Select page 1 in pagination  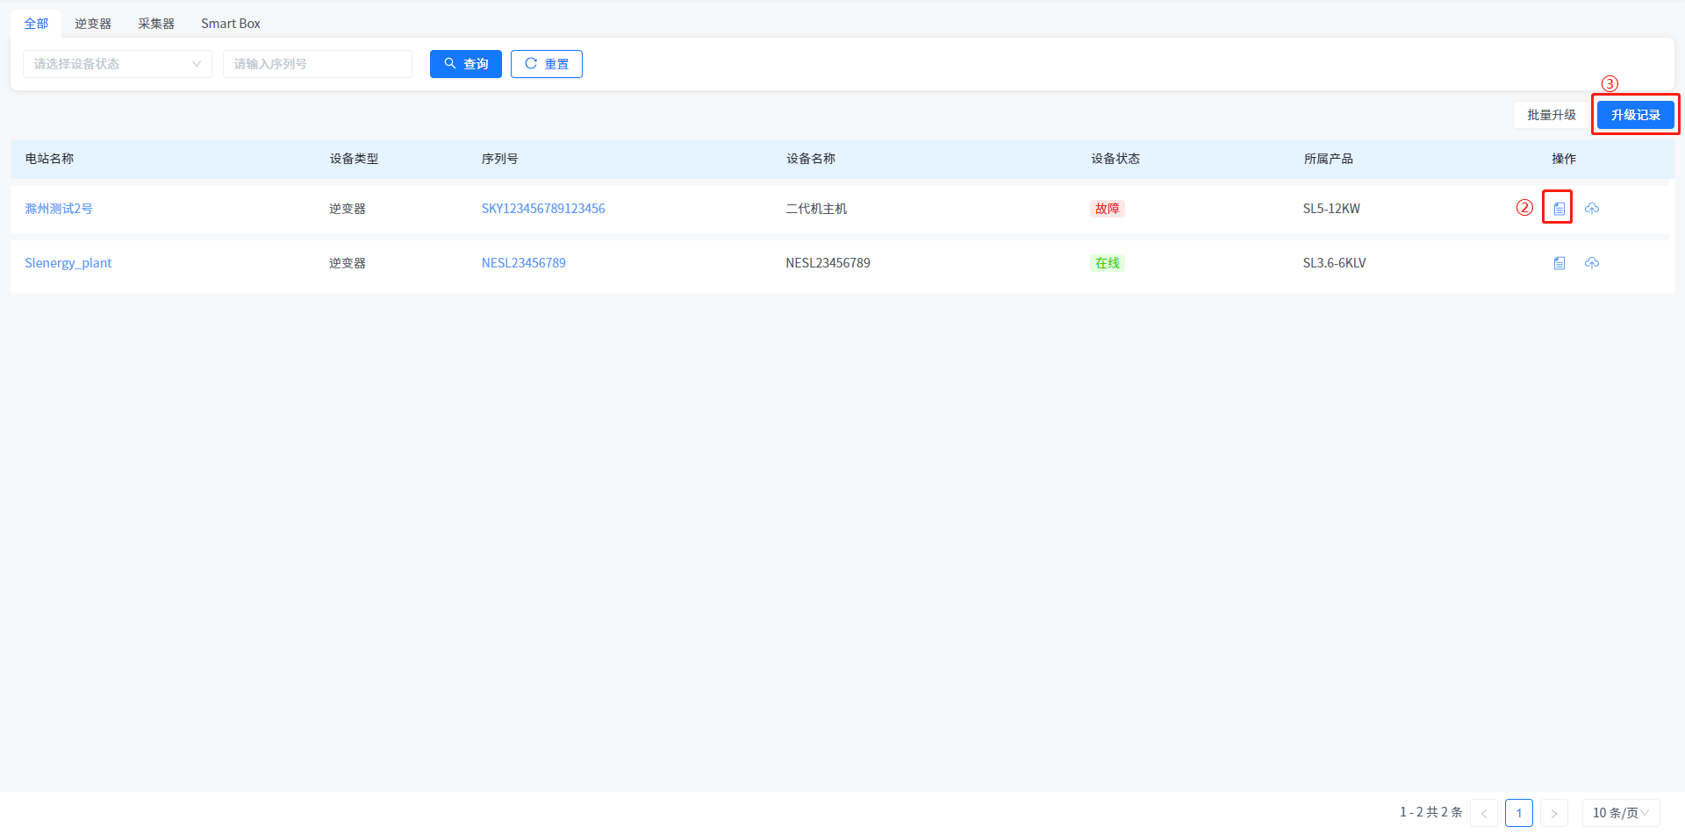1518,813
